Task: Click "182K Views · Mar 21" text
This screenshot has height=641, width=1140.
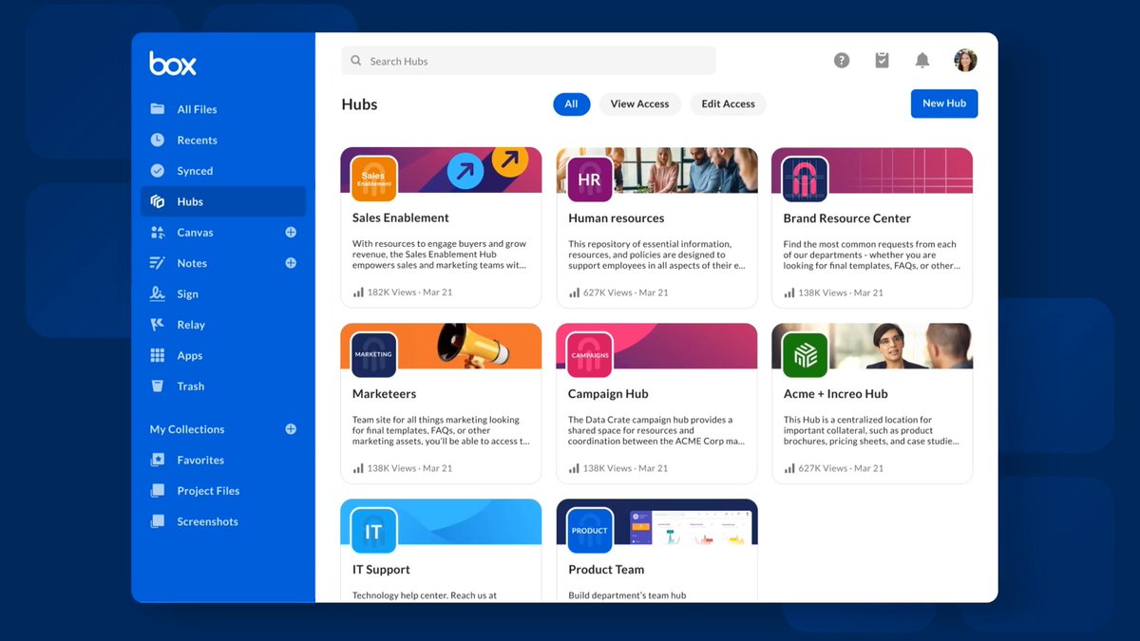Action: tap(409, 292)
